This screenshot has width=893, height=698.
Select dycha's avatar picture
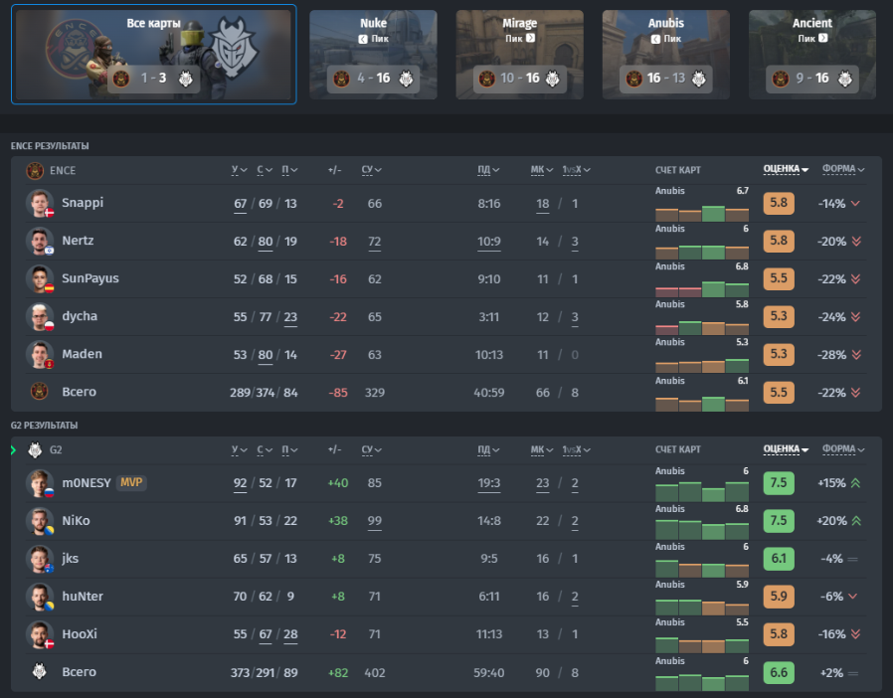click(x=40, y=316)
